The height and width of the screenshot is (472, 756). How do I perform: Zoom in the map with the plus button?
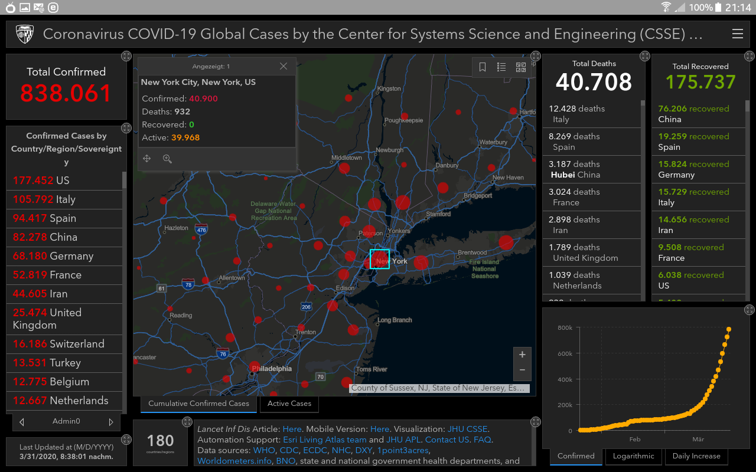[522, 355]
